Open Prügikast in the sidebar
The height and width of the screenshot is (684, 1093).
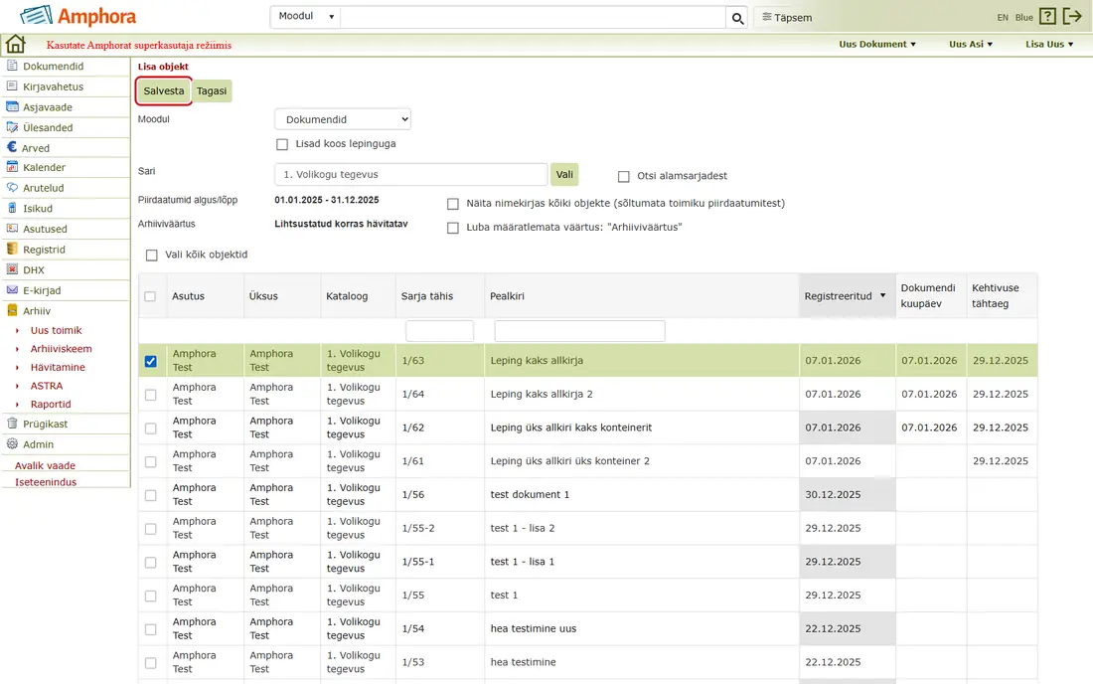(x=46, y=424)
